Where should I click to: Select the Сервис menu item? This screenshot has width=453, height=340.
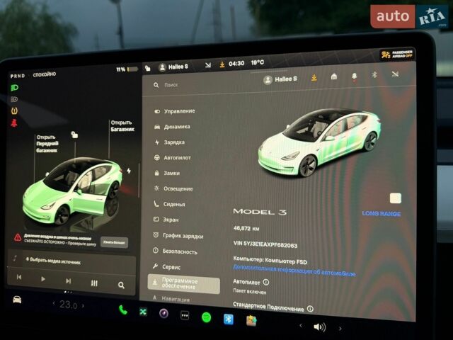166,267
